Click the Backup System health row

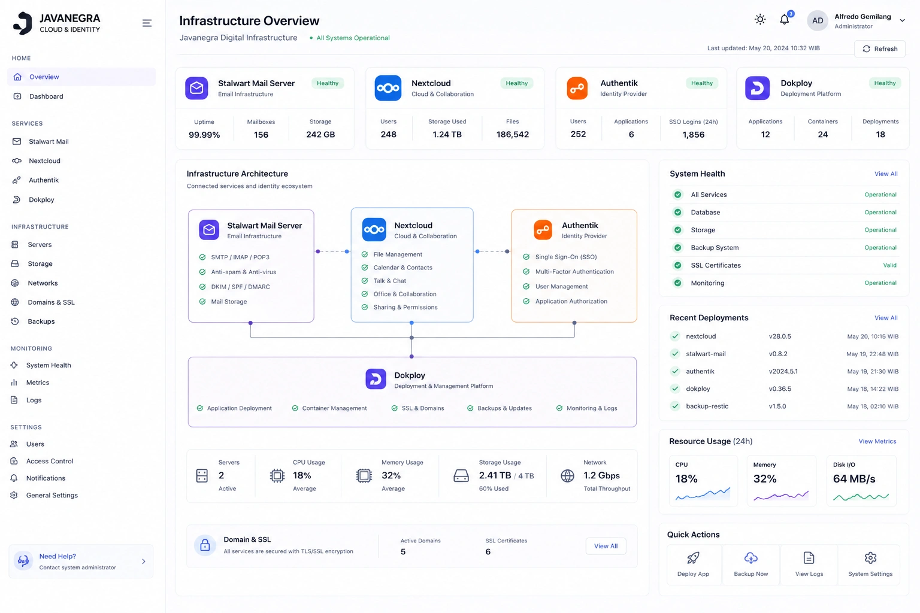[x=784, y=248]
